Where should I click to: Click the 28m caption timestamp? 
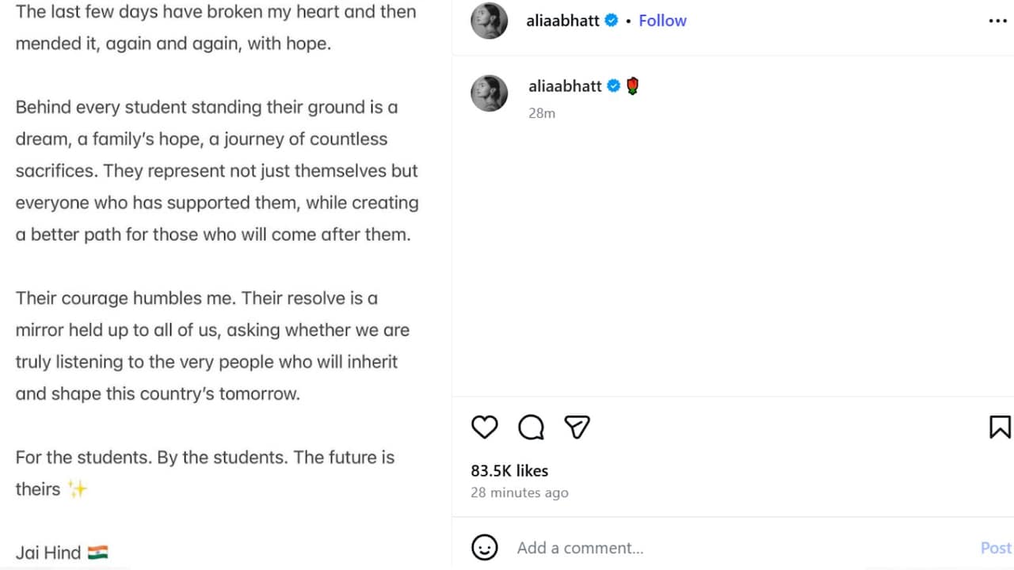[542, 113]
